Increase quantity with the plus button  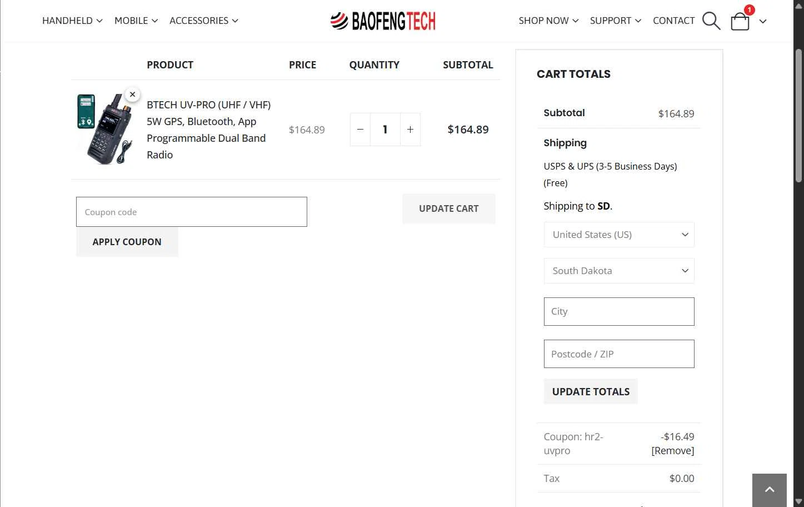point(410,130)
